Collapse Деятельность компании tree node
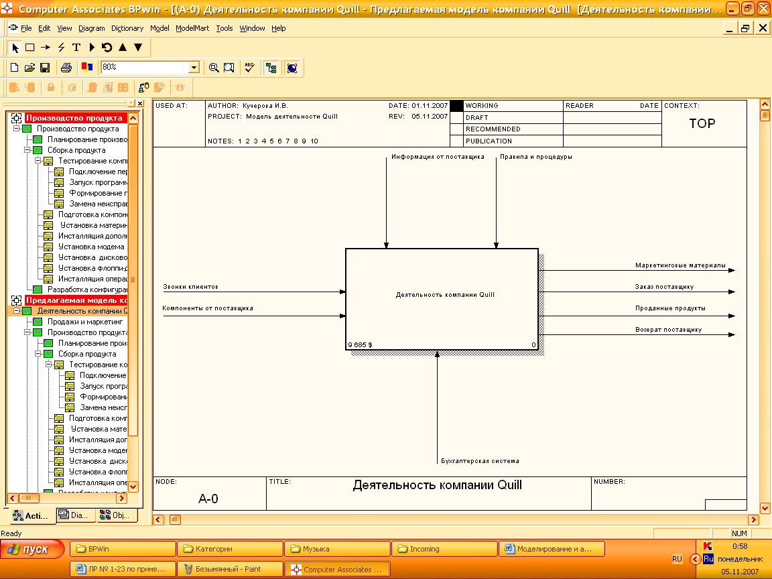 pyautogui.click(x=16, y=311)
